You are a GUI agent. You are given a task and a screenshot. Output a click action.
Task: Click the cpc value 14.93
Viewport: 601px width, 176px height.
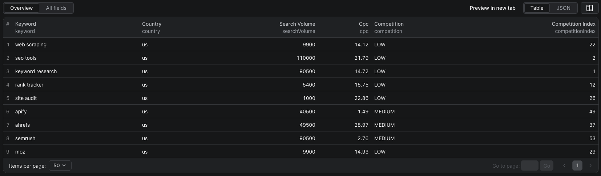coord(362,152)
